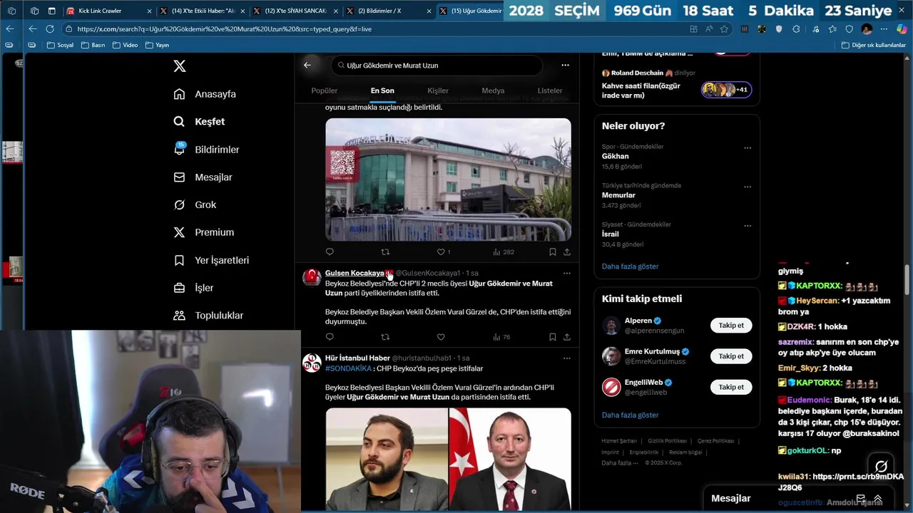Click the #SONDAKİKA hashtag
The width and height of the screenshot is (913, 513).
click(348, 368)
